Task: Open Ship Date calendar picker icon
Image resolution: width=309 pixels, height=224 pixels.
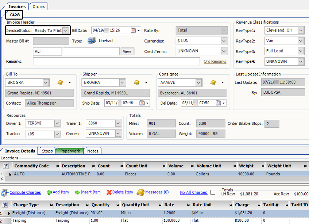Action: click(142, 103)
